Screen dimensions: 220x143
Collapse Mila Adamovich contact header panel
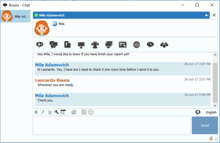206,15
